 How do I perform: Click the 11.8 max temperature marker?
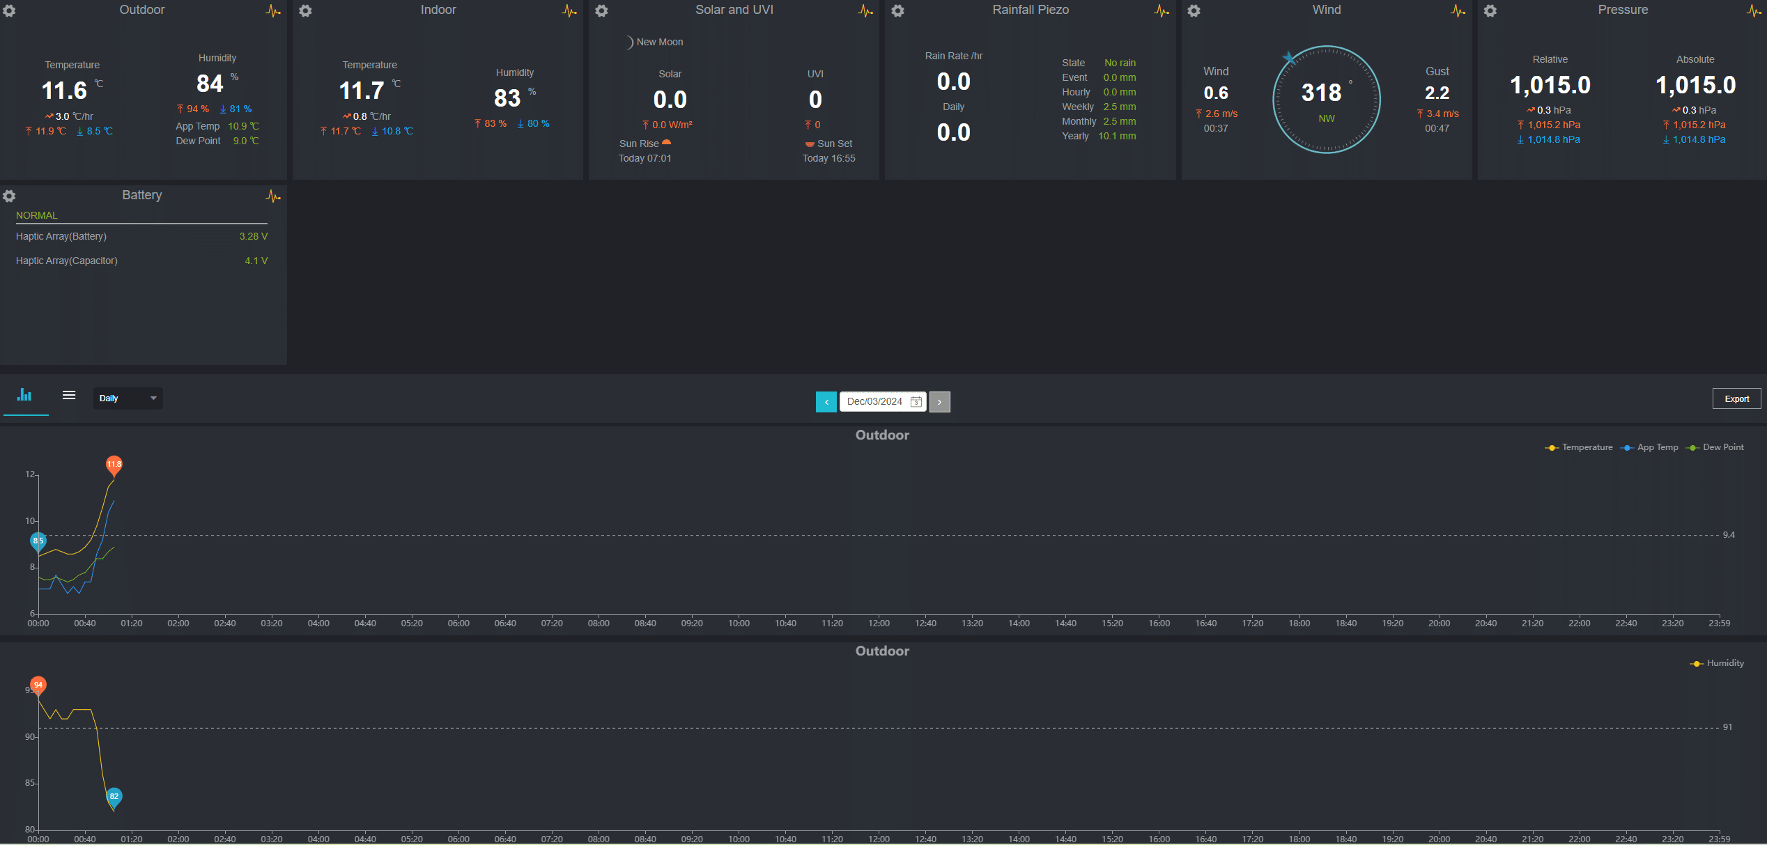pos(114,465)
